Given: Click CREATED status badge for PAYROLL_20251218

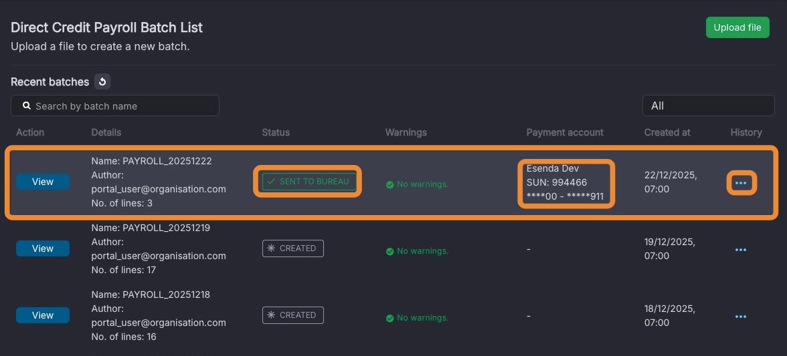Looking at the screenshot, I should 293,315.
